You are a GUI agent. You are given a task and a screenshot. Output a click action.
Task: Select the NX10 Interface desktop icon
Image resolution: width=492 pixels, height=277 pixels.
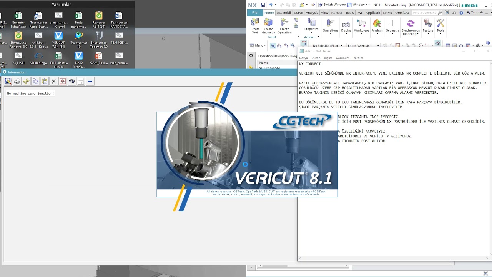coord(79,60)
